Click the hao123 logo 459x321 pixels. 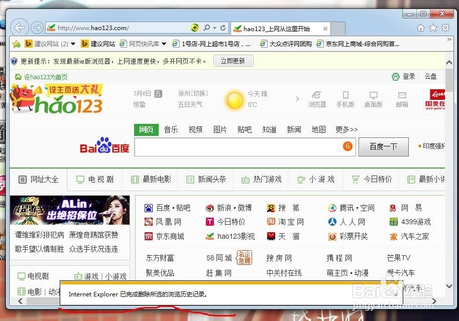[x=57, y=99]
